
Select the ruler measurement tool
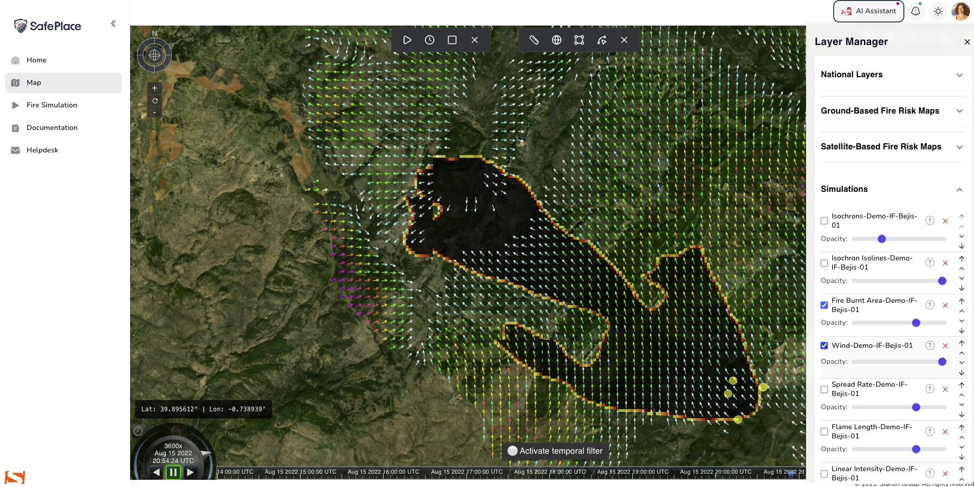click(x=534, y=40)
